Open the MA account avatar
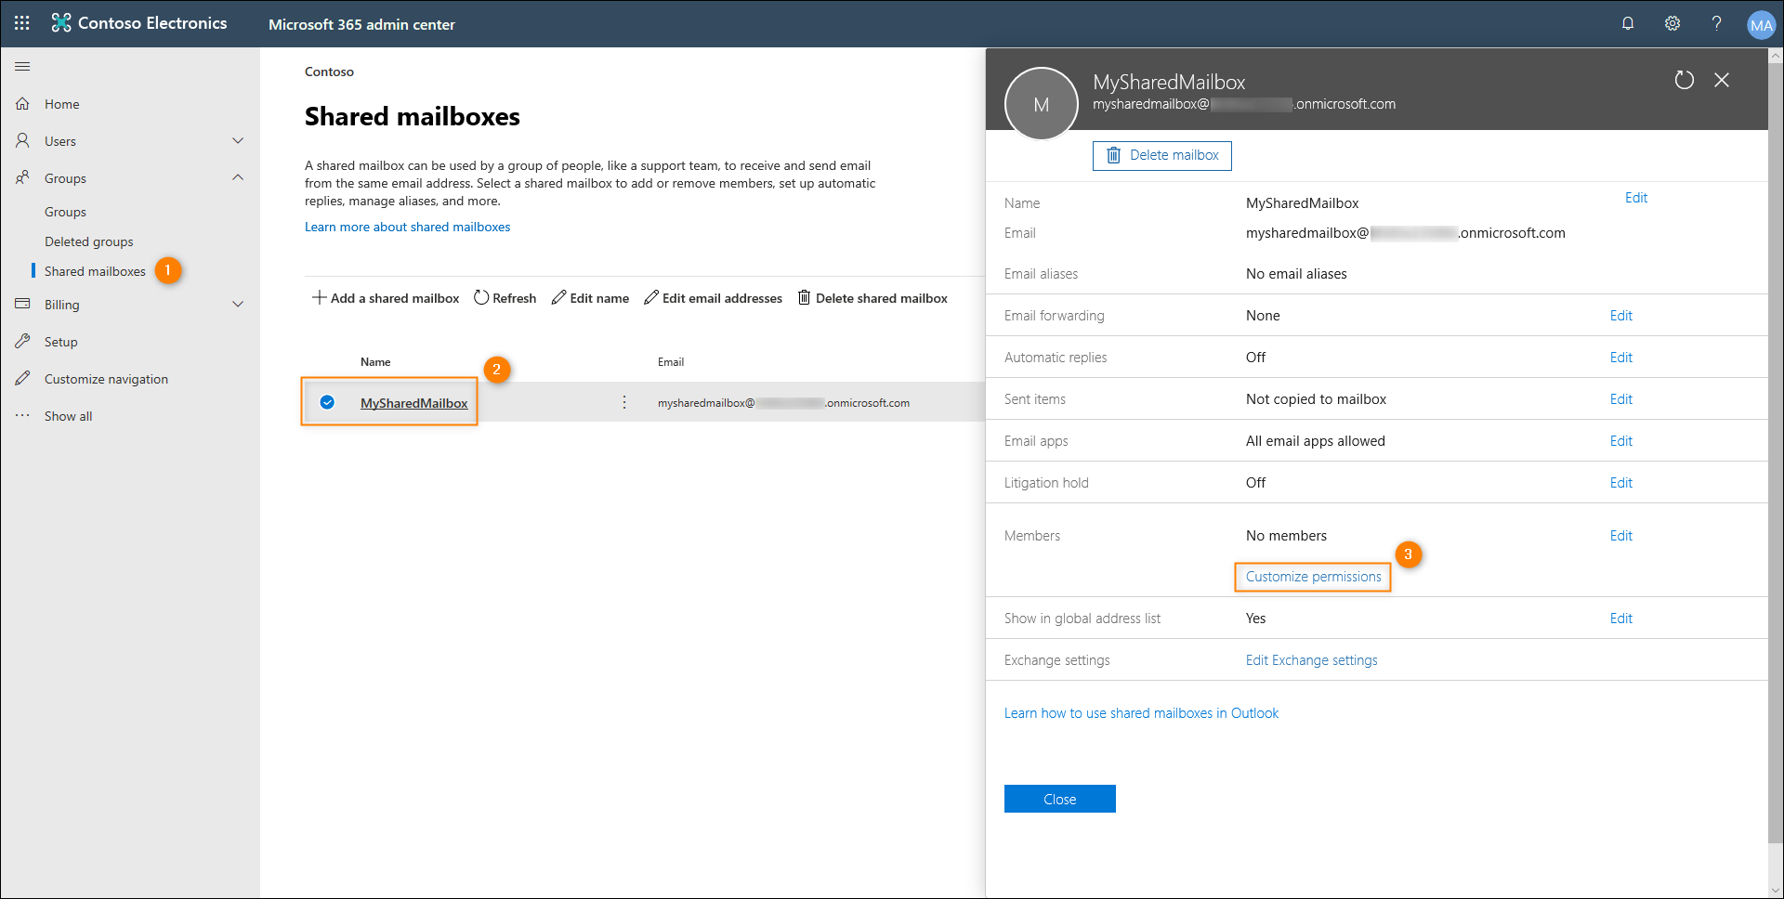 click(1762, 24)
